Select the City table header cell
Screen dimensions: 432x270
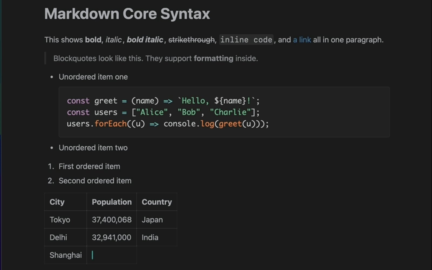(x=66, y=202)
